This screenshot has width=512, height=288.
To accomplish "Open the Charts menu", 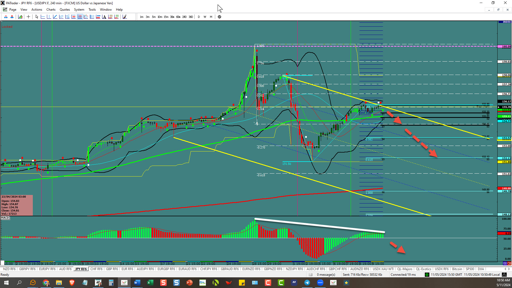I will (51, 10).
